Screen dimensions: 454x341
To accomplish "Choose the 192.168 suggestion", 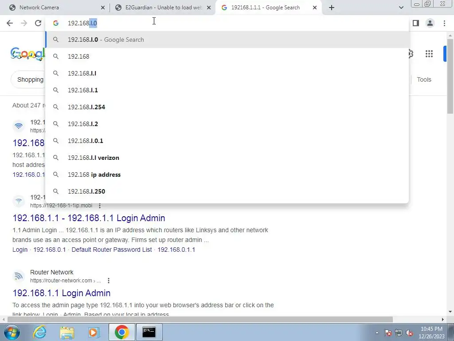I will coord(227,56).
